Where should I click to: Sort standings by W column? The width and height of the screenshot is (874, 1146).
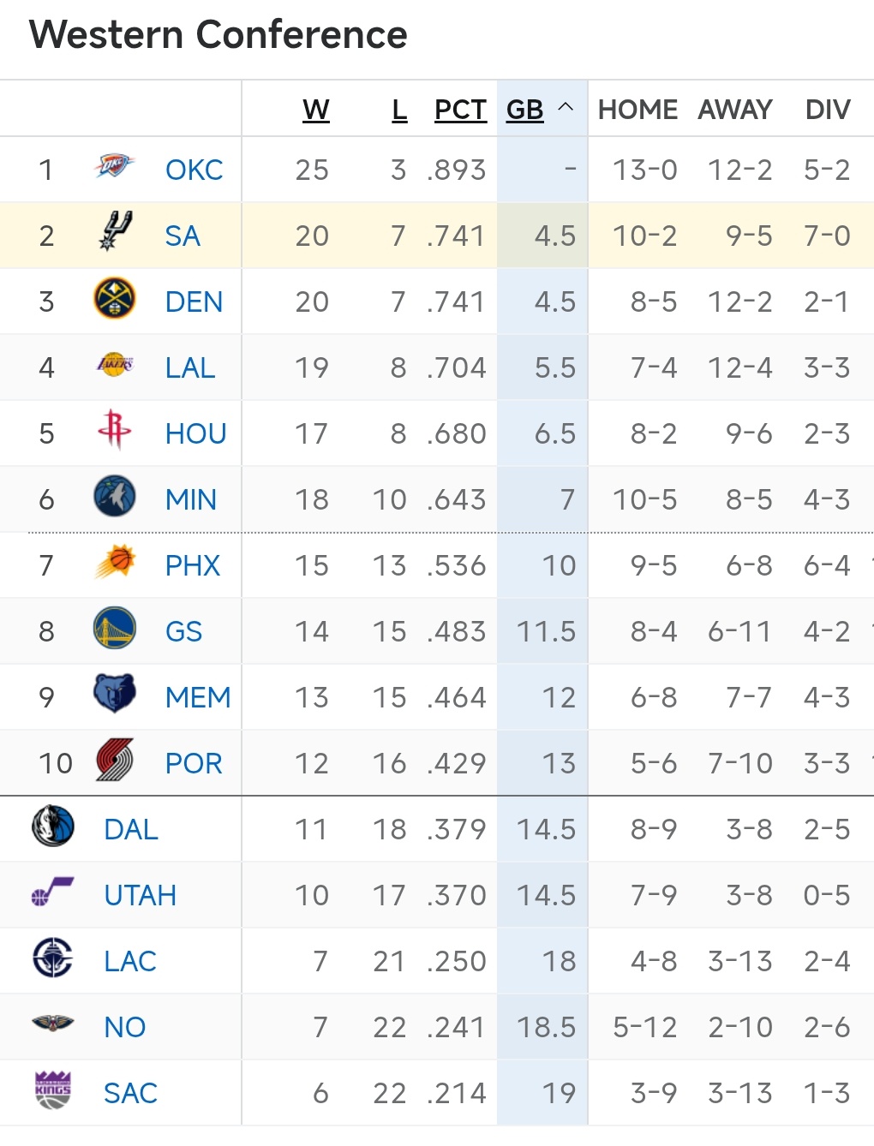pyautogui.click(x=316, y=110)
